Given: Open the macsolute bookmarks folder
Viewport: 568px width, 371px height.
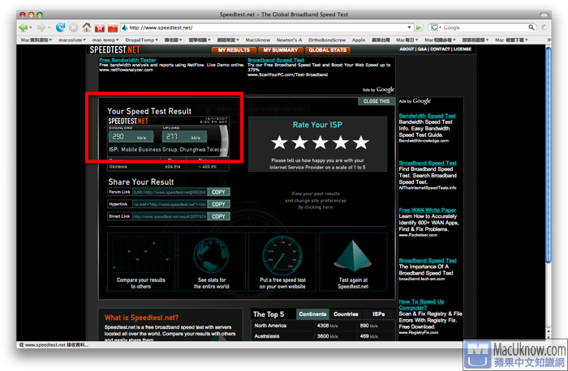Looking at the screenshot, I should [72, 40].
